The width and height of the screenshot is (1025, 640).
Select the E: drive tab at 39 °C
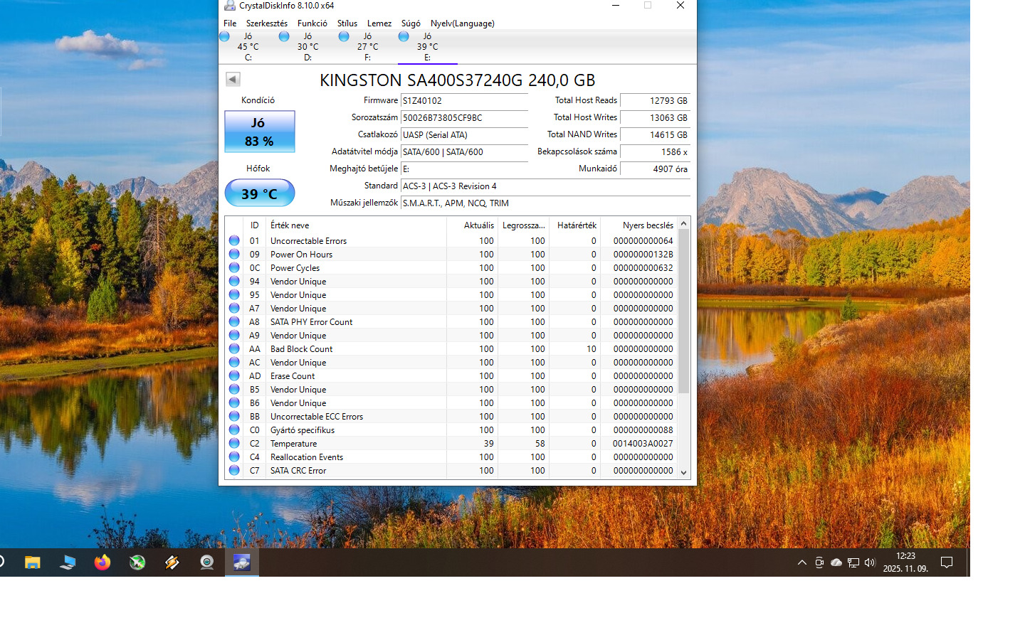[x=427, y=47]
